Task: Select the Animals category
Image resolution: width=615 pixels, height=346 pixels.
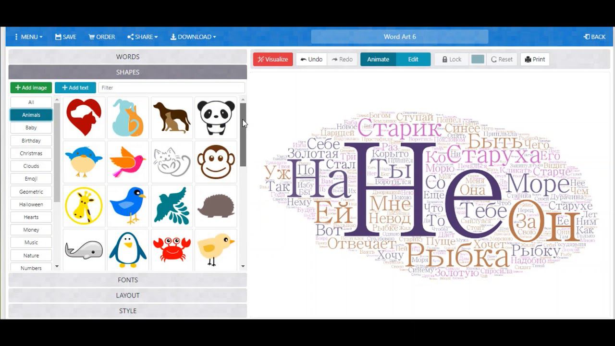Action: pyautogui.click(x=31, y=115)
